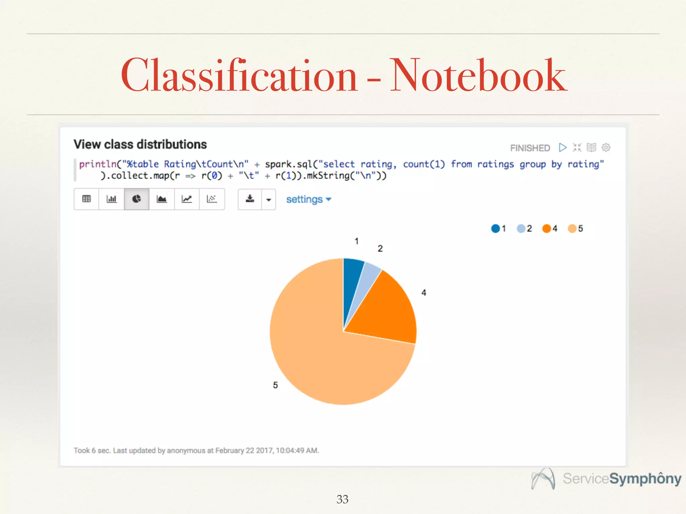Viewport: 686px width, 514px height.
Task: Switch to scatter chart view
Action: pyautogui.click(x=212, y=199)
